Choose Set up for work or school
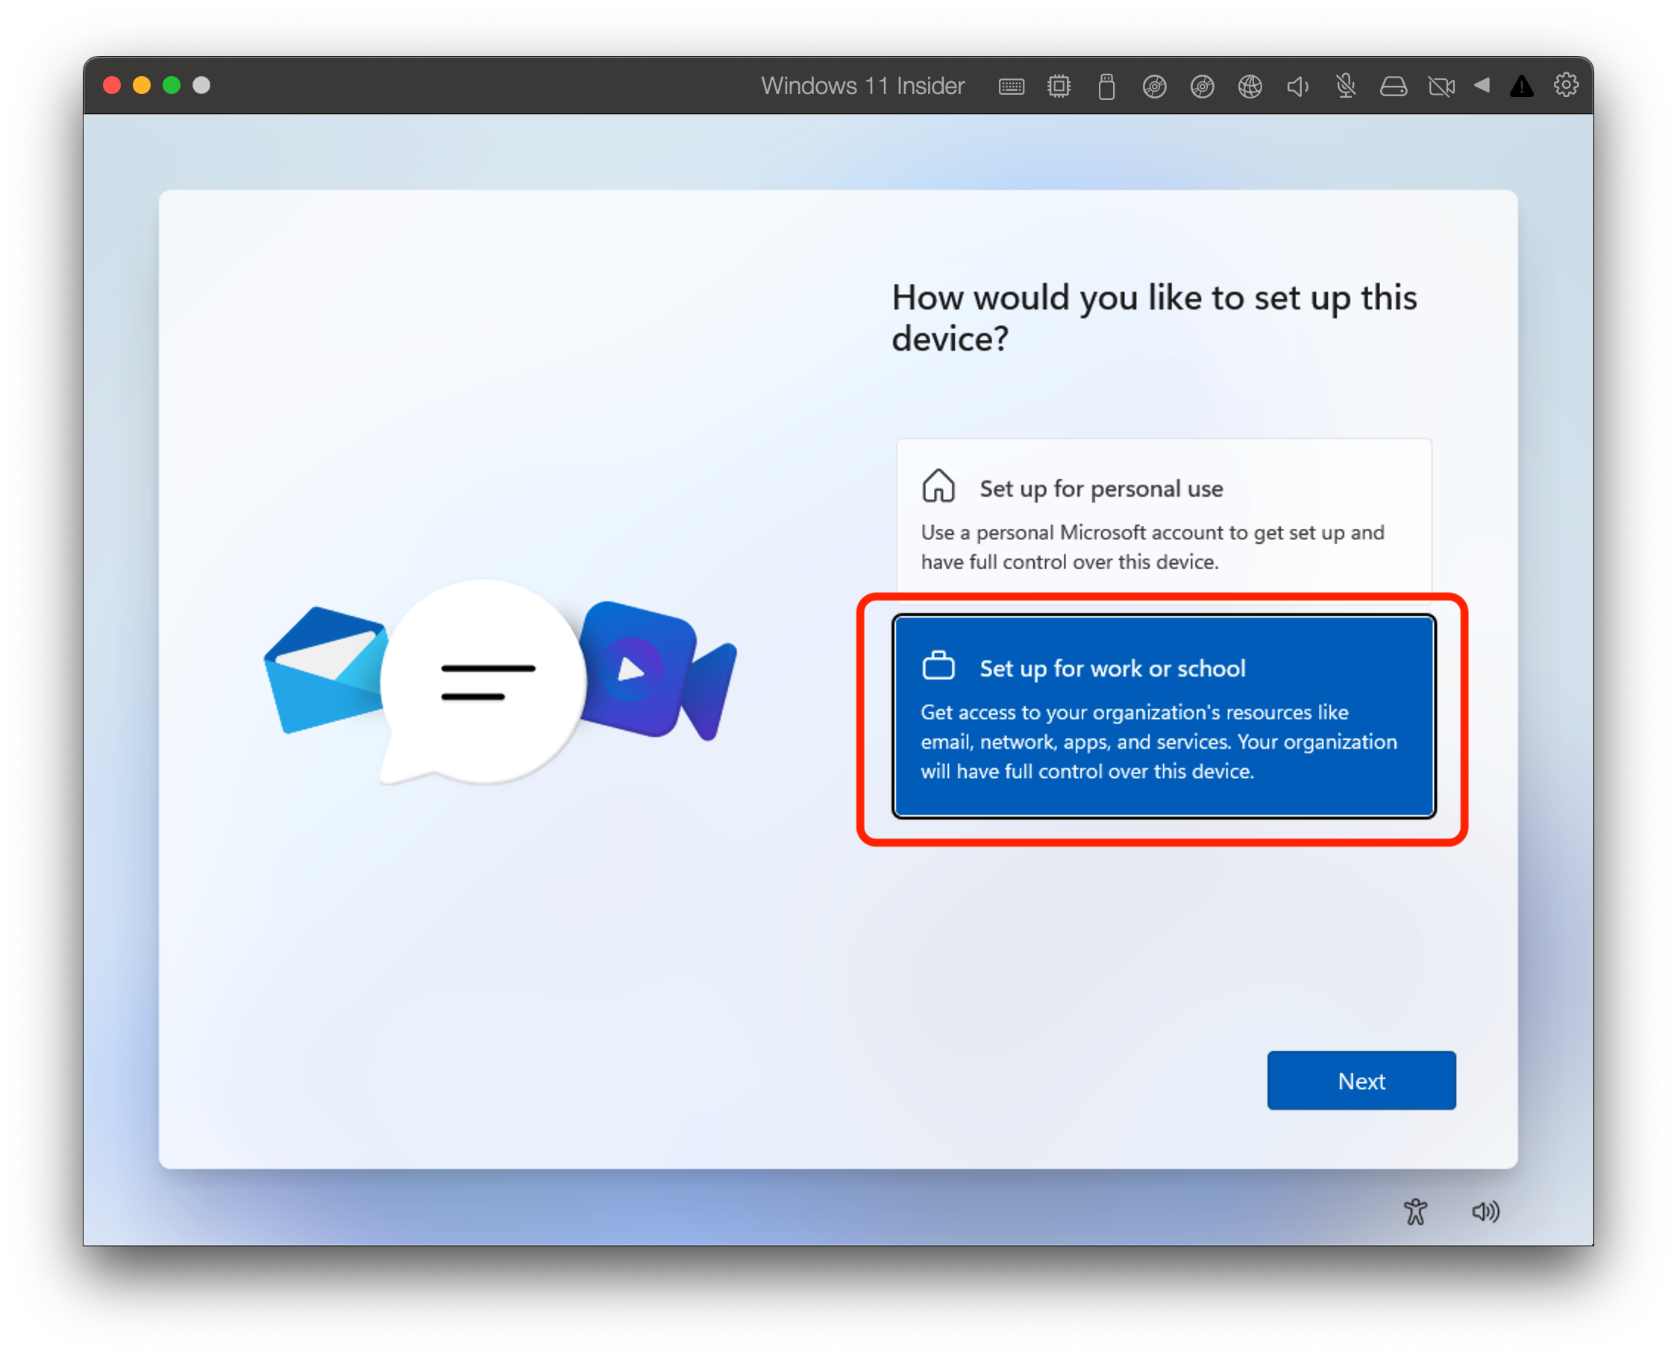 click(1163, 715)
